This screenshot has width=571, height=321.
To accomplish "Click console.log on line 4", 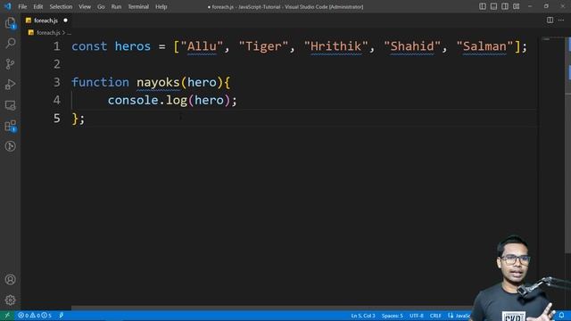I will 147,100.
